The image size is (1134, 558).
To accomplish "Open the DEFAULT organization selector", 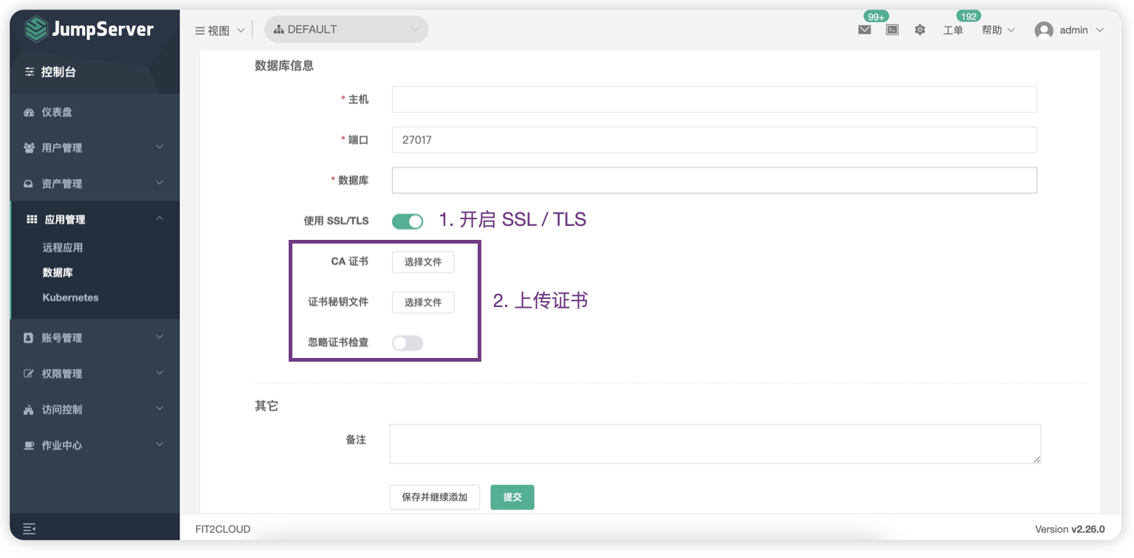I will point(346,29).
